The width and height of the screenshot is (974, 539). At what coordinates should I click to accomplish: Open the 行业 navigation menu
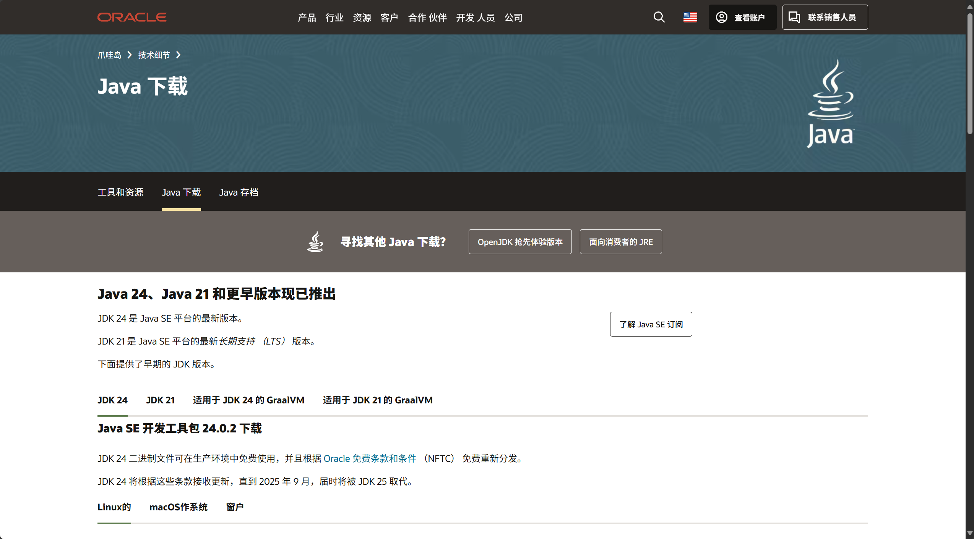point(334,18)
